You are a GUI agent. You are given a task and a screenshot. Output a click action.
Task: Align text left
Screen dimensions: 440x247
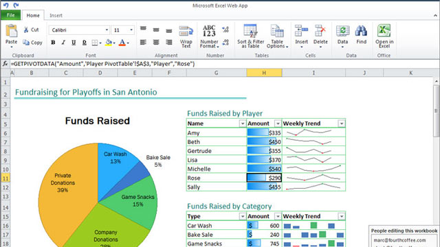coord(143,43)
